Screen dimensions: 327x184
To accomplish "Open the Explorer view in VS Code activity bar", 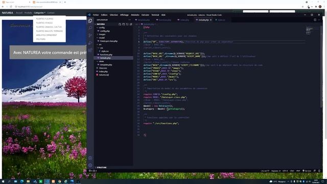I will click(90, 20).
